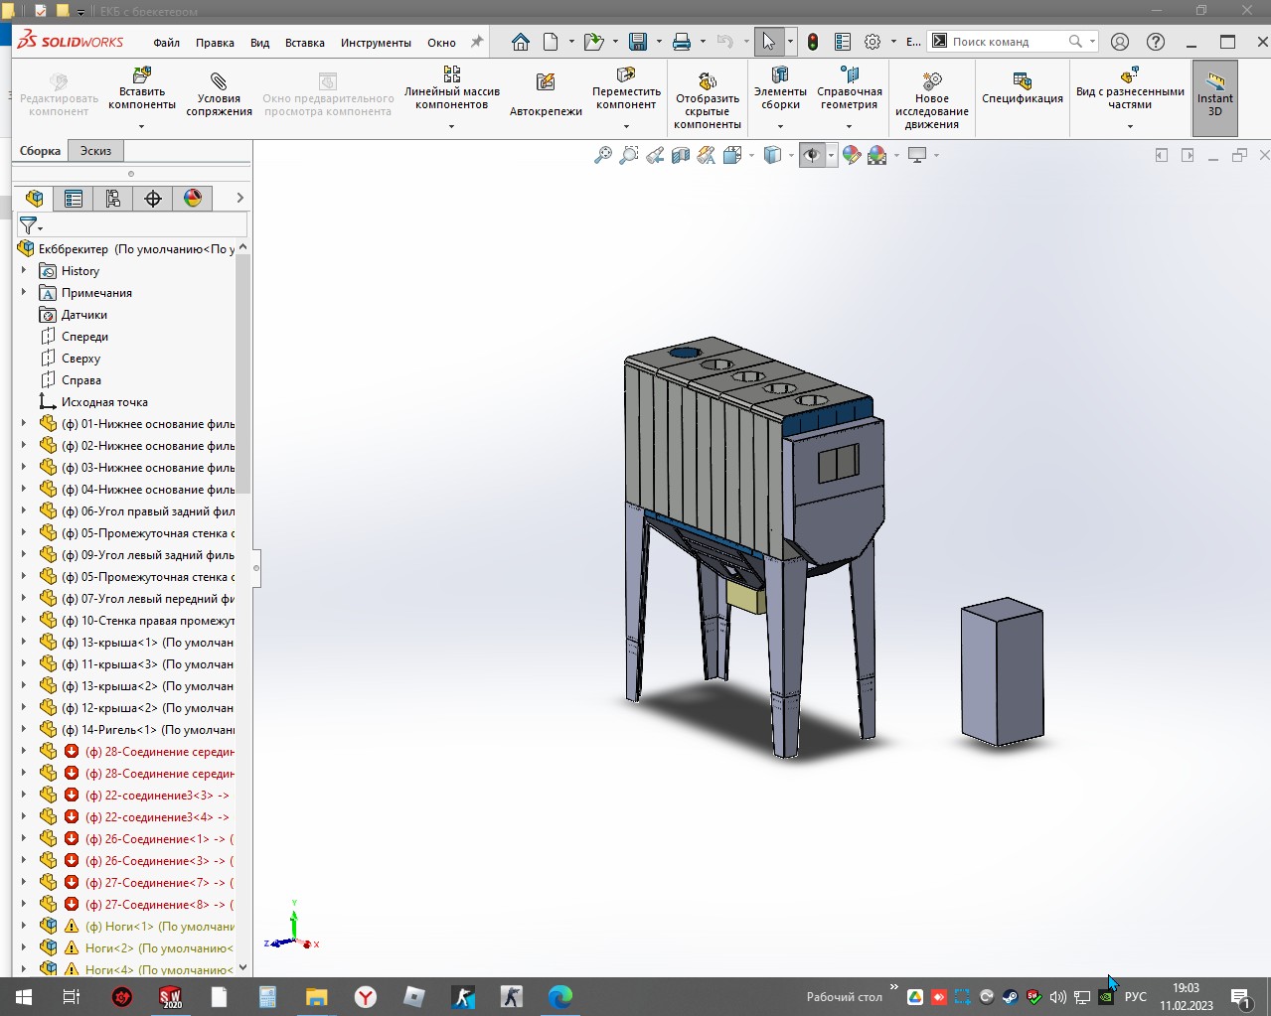Viewport: 1271px width, 1016px height.
Task: Open the Инструменты menu
Action: tap(376, 43)
